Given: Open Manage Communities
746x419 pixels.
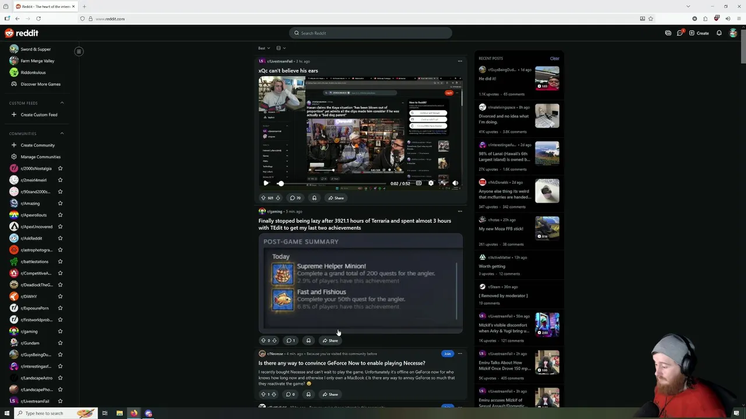Looking at the screenshot, I should tap(36, 157).
